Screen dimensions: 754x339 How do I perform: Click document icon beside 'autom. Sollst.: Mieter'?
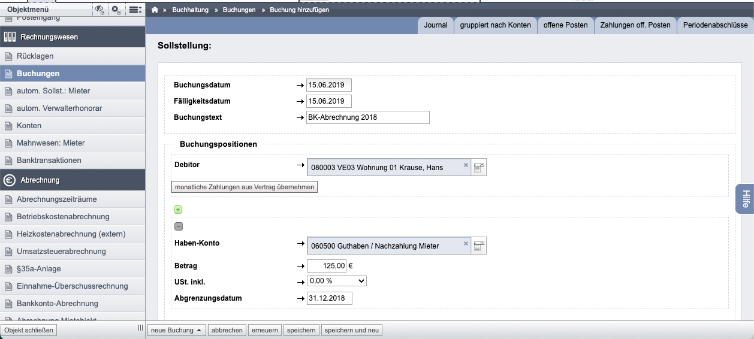(8, 91)
